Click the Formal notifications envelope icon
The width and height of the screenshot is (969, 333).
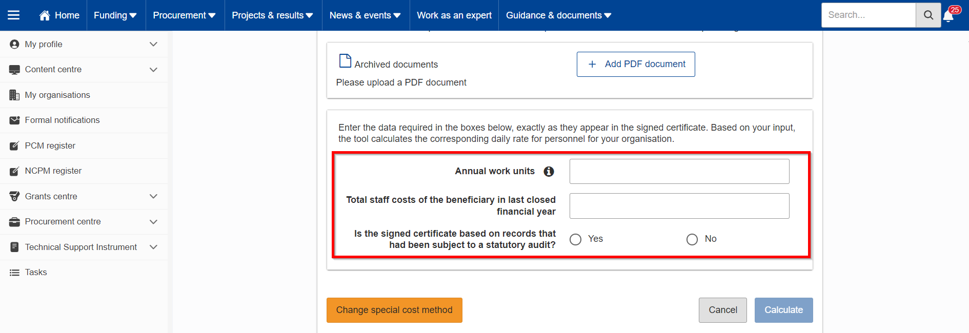14,120
